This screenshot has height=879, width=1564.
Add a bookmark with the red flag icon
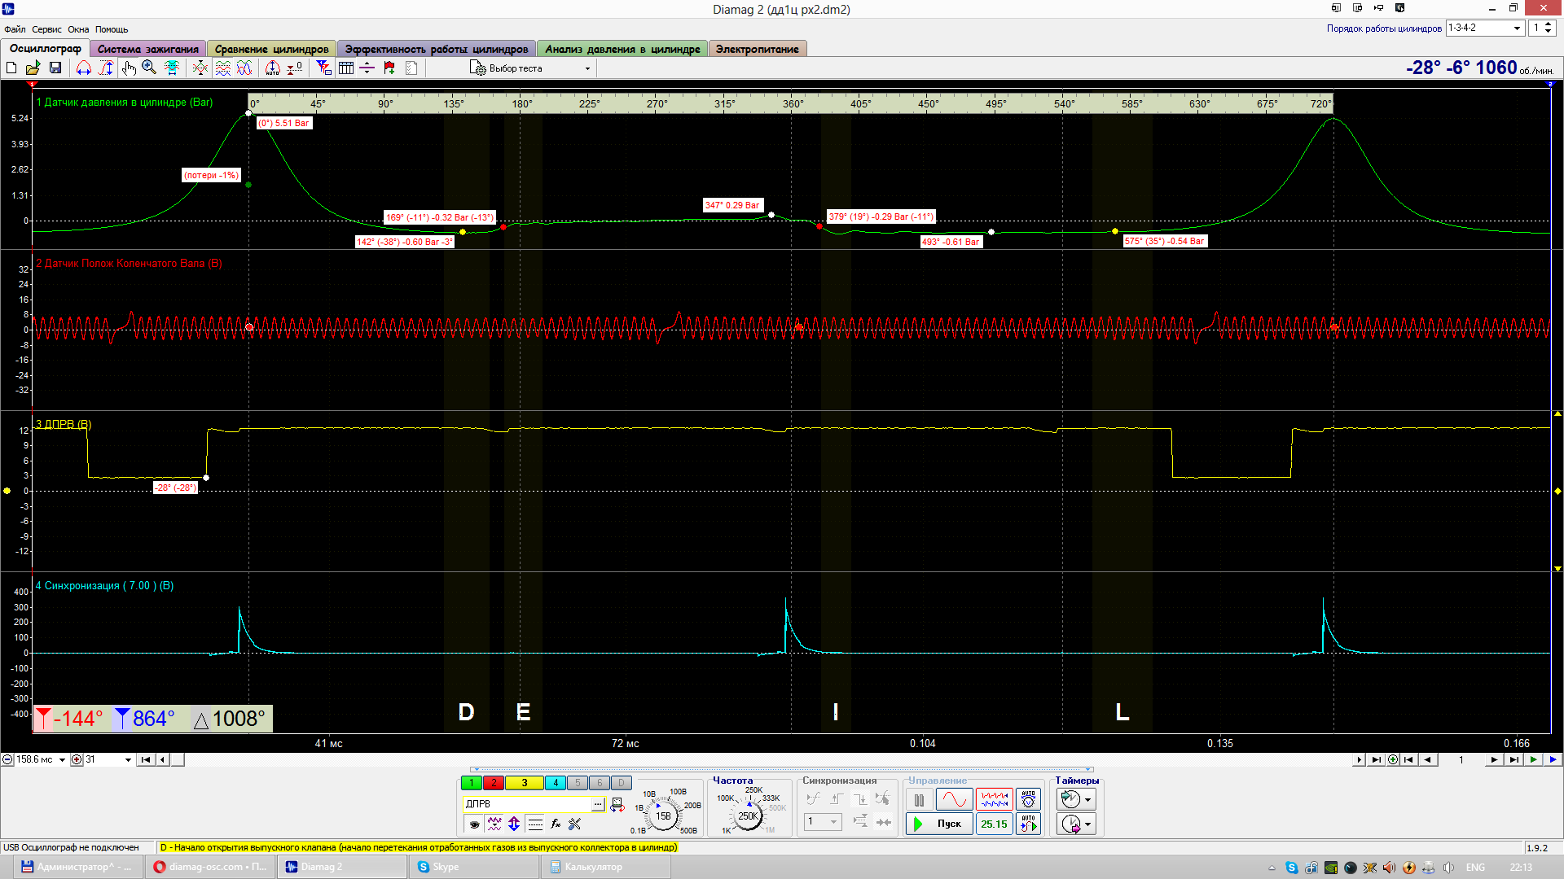(x=389, y=68)
